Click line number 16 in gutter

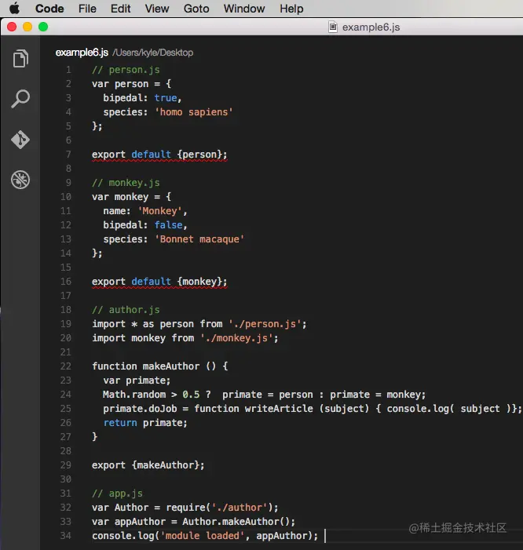coord(66,282)
